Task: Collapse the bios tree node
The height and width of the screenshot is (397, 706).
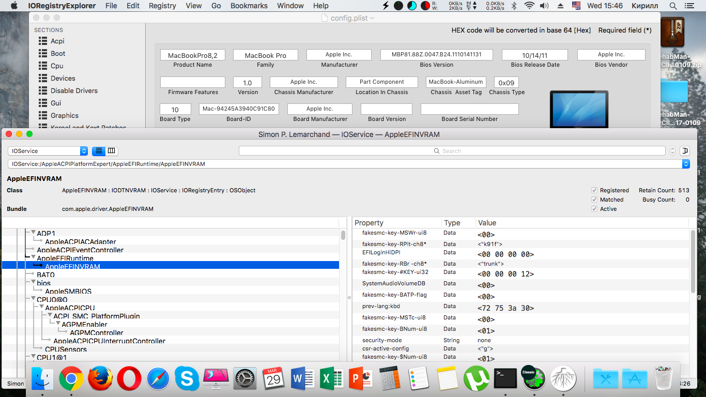Action: coord(34,282)
